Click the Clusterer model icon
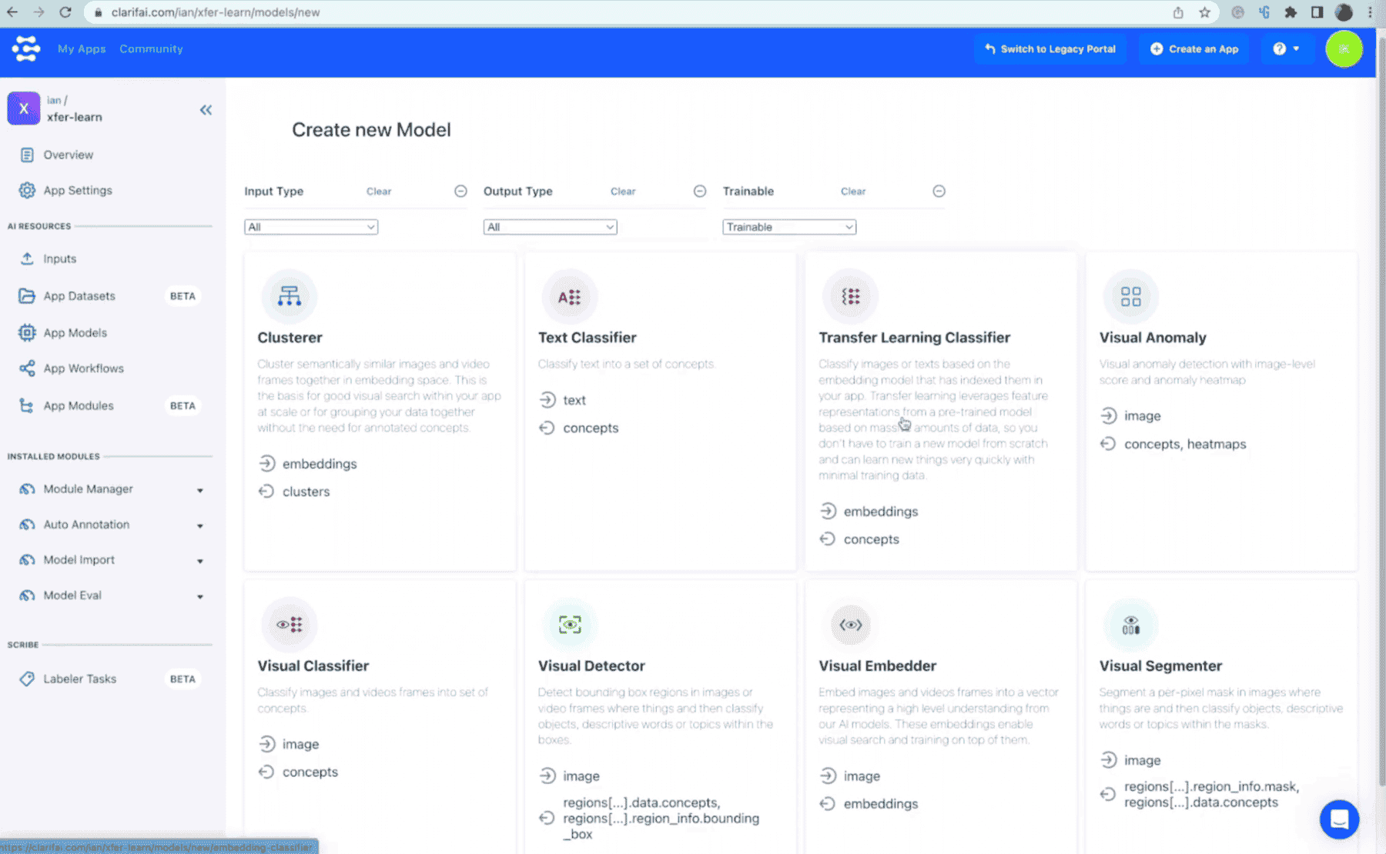1386x854 pixels. click(290, 296)
